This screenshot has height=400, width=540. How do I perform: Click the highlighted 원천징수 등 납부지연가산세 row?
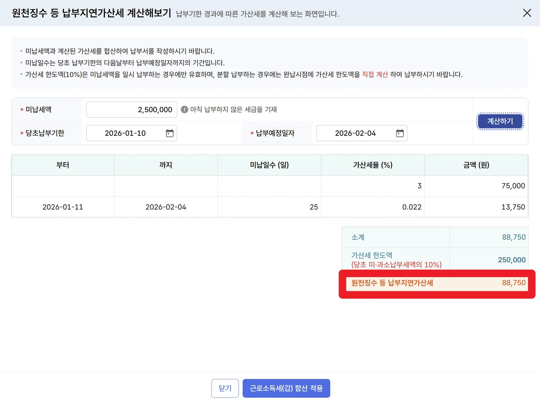[x=437, y=283]
